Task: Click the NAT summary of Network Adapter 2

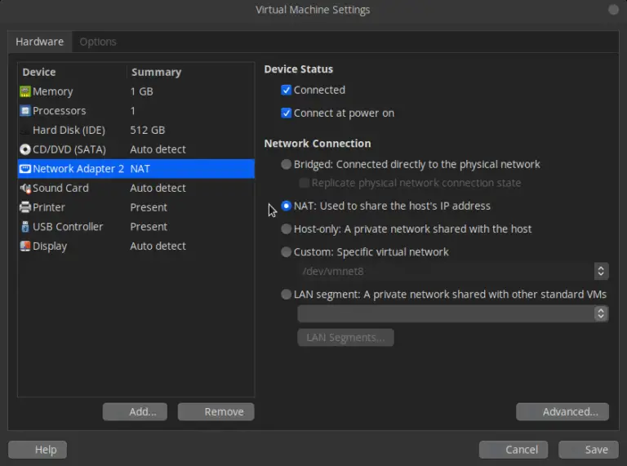Action: coord(140,169)
